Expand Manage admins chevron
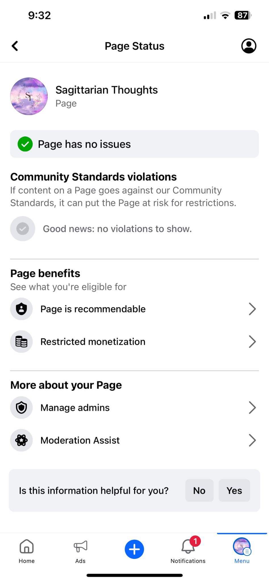The width and height of the screenshot is (269, 582). [x=252, y=408]
